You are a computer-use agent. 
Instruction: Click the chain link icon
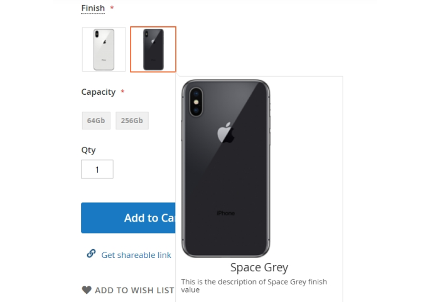pyautogui.click(x=91, y=254)
